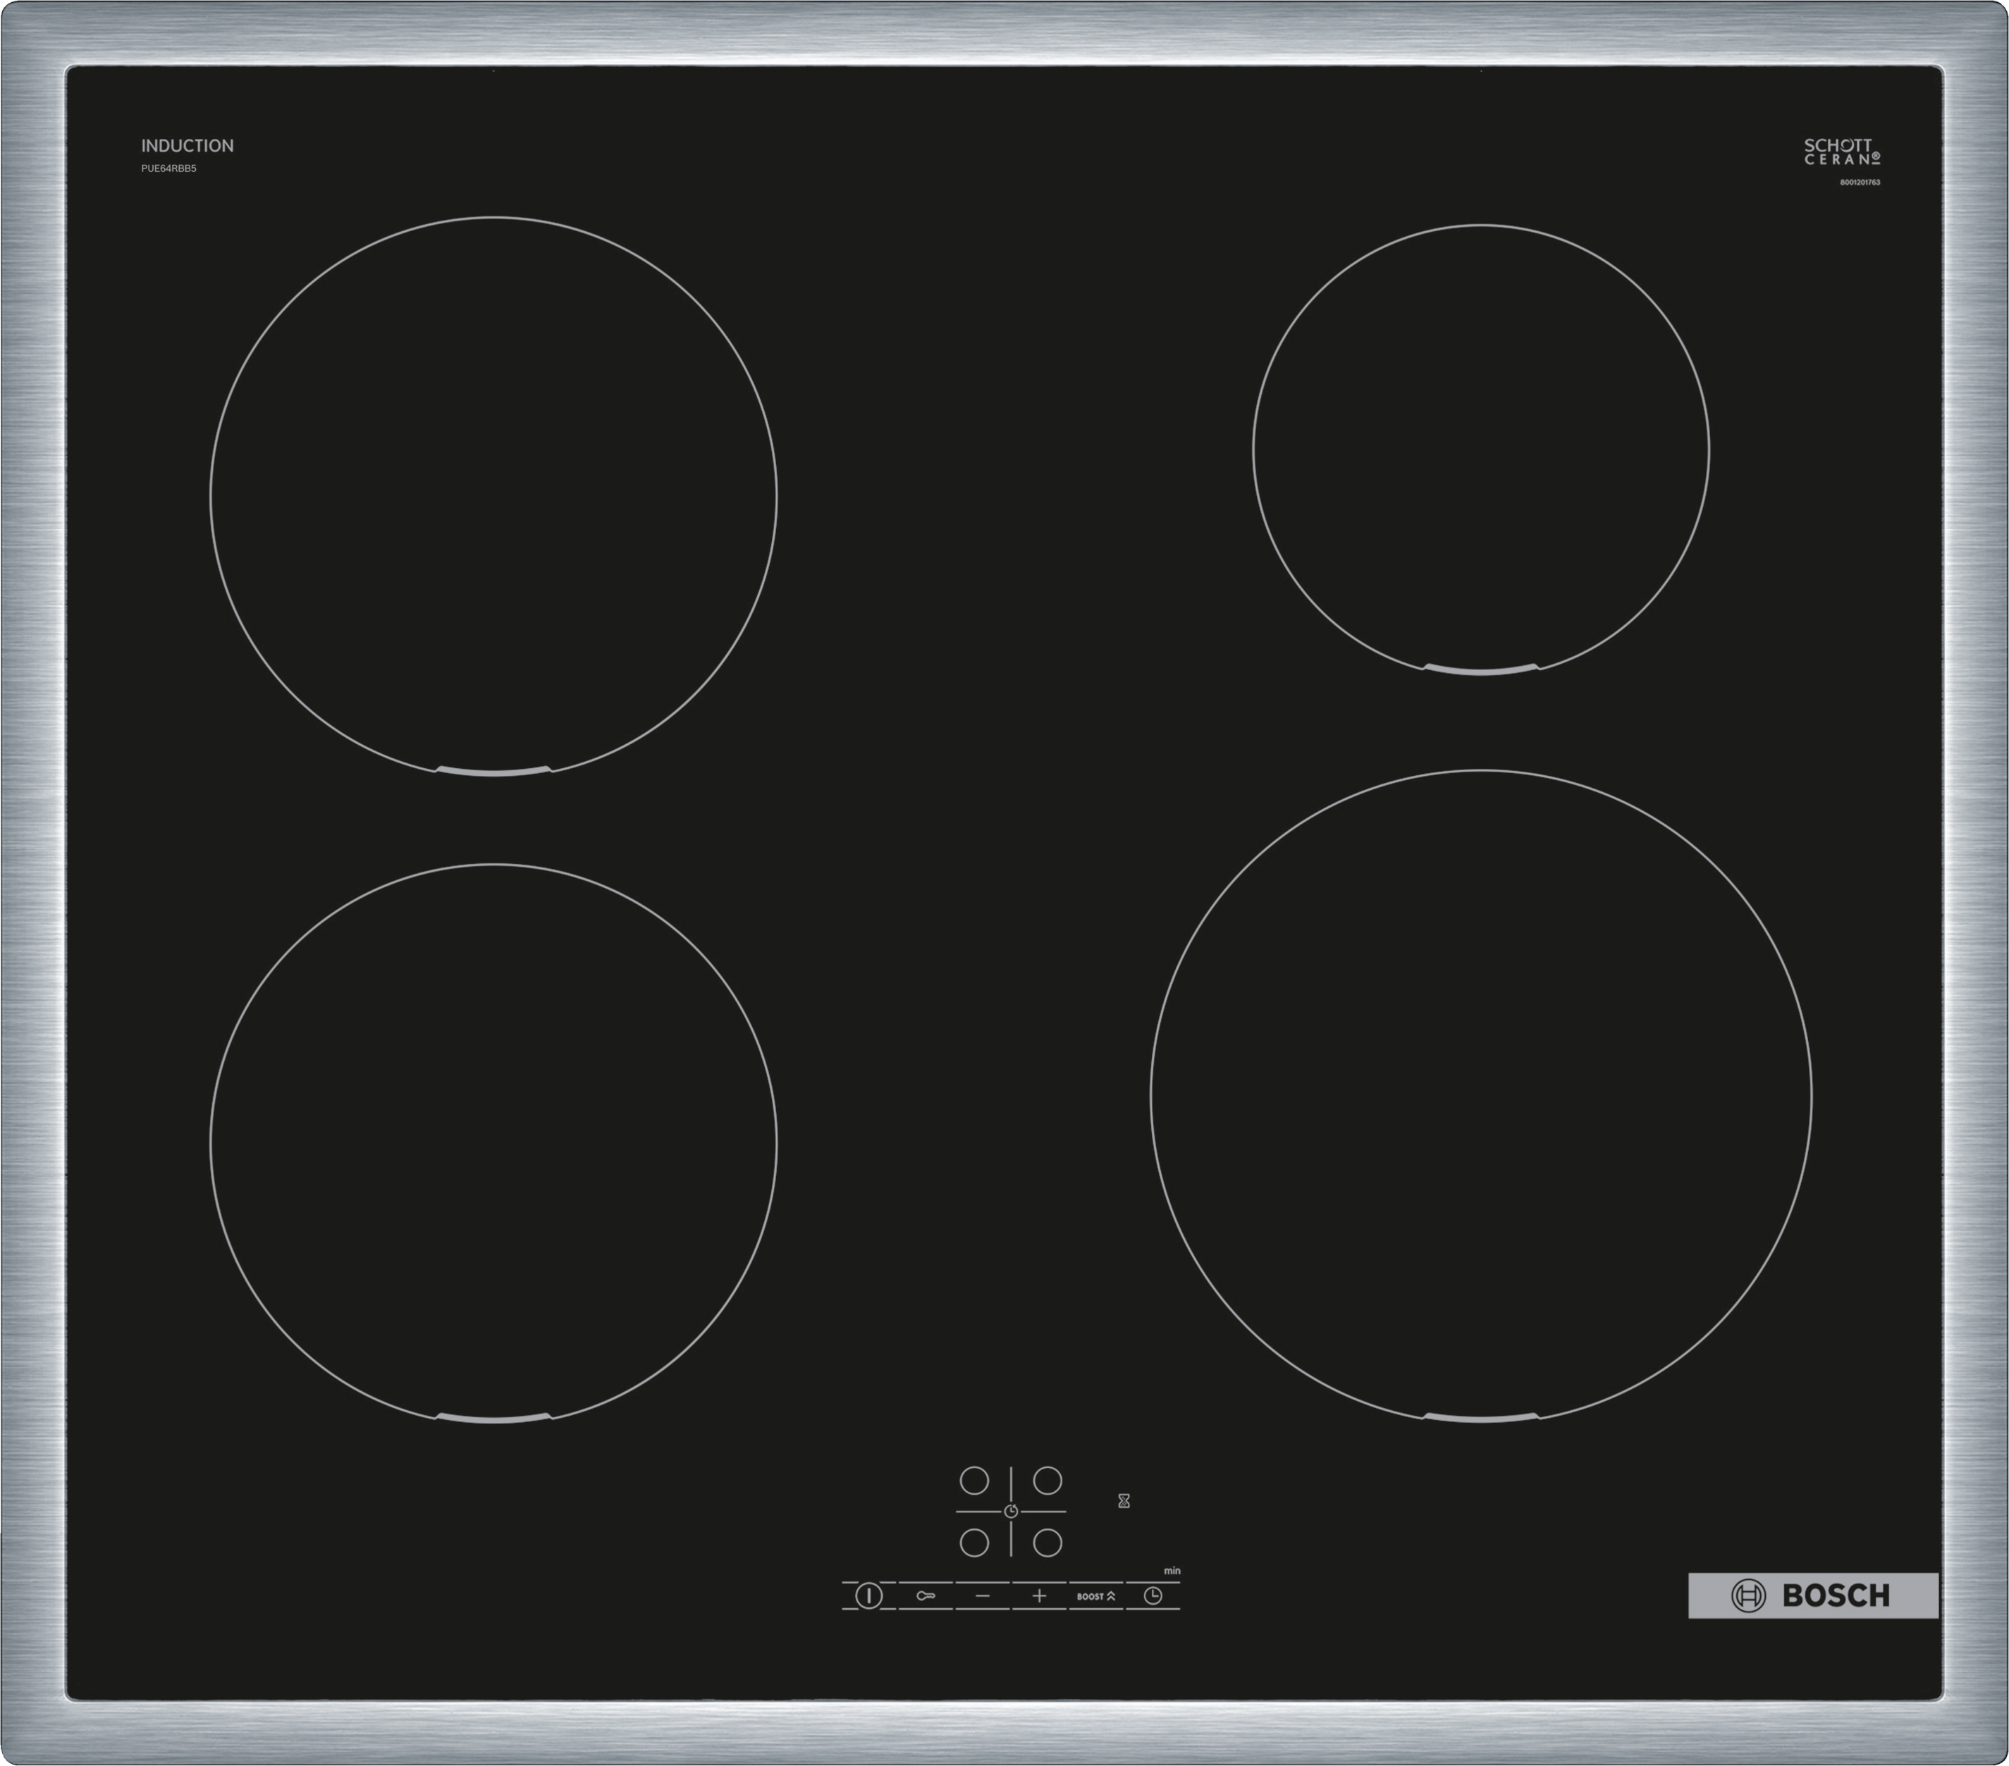
Task: Tap the small clock at the zone selector center
Action: pos(1012,1512)
